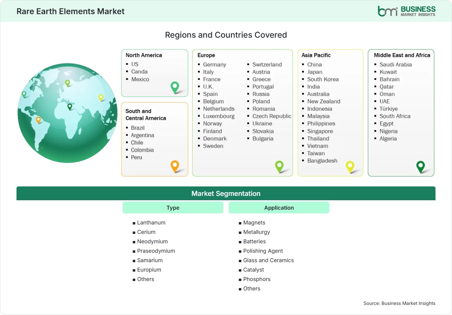The image size is (452, 315).
Task: Click Brazil in the country list
Action: 138,128
